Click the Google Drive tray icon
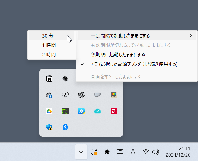198x161 pixels. click(x=49, y=111)
